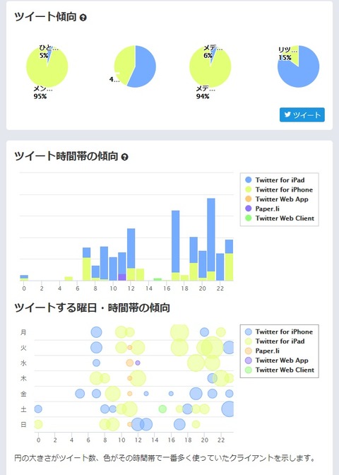Click help icon beside ツイート傾向 heading
Viewport: 339px width, 475px height.
click(83, 18)
